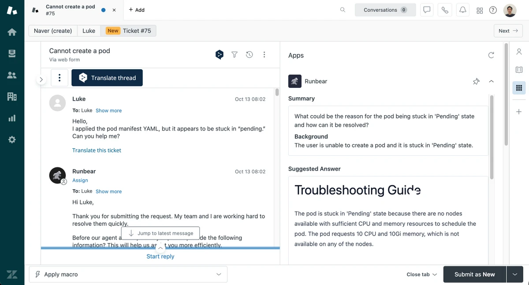Show more recipients on Luke's message
The height and width of the screenshot is (285, 529).
[x=108, y=111]
